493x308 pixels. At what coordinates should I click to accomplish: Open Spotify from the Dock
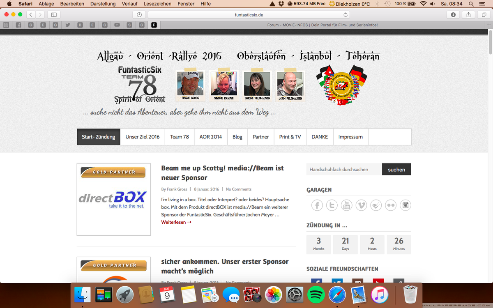pyautogui.click(x=316, y=294)
